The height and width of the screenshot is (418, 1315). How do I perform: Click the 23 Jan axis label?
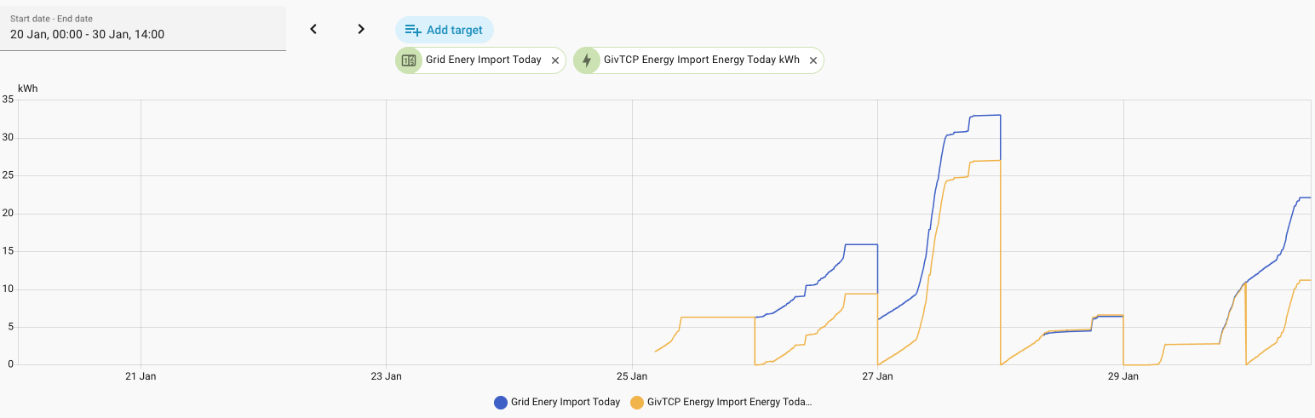(x=387, y=375)
